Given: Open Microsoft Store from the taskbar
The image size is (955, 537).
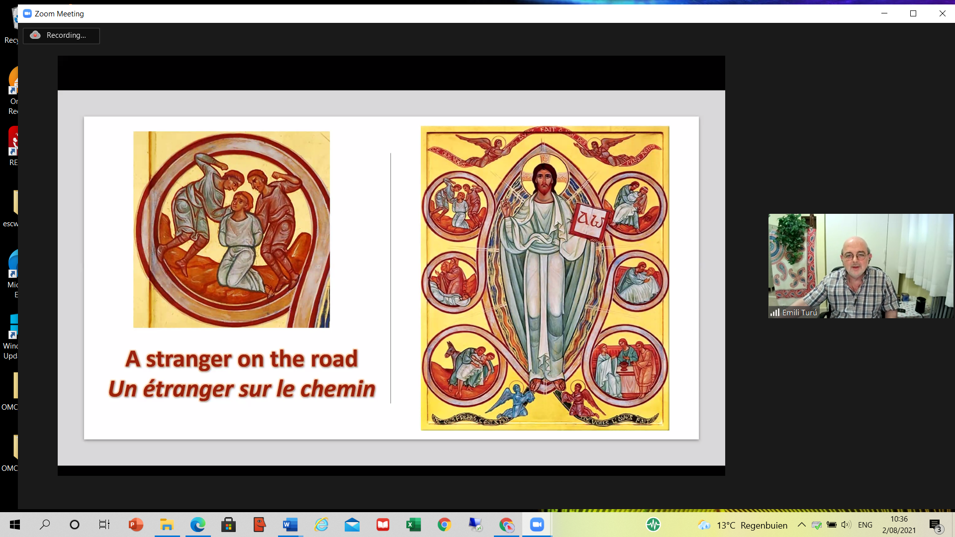Looking at the screenshot, I should pos(228,525).
